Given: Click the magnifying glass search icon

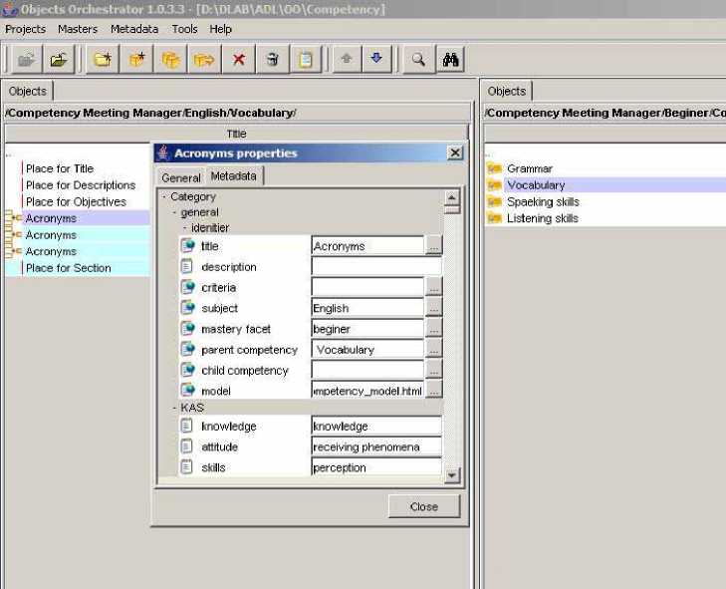Looking at the screenshot, I should (x=418, y=60).
